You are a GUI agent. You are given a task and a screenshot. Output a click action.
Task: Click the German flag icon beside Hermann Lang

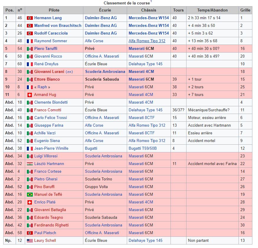tap(30, 18)
